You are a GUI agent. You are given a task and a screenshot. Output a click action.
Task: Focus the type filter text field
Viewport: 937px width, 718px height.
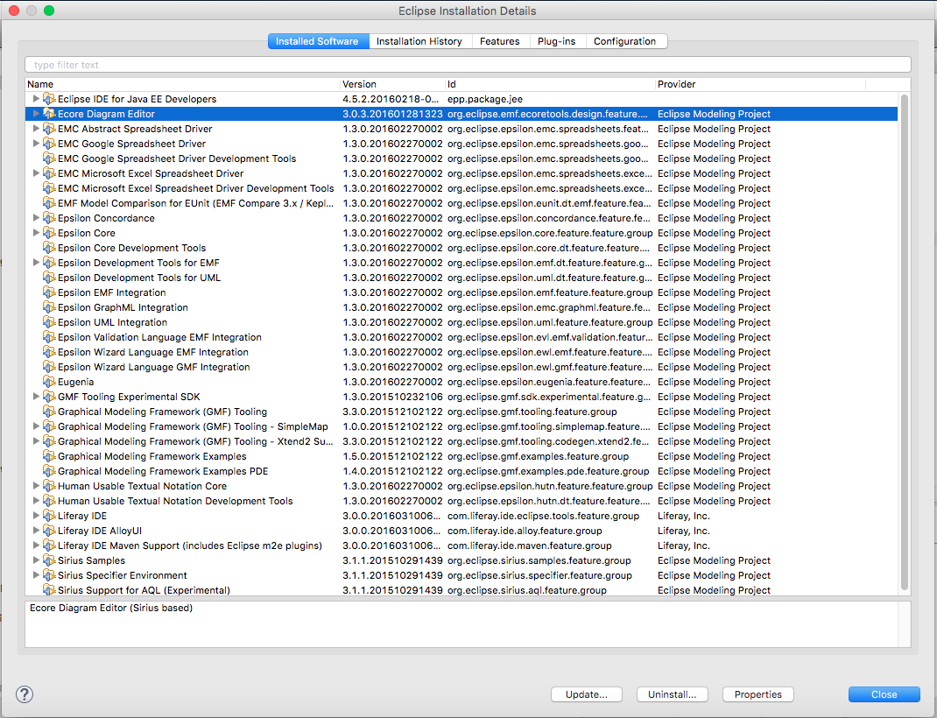click(468, 65)
